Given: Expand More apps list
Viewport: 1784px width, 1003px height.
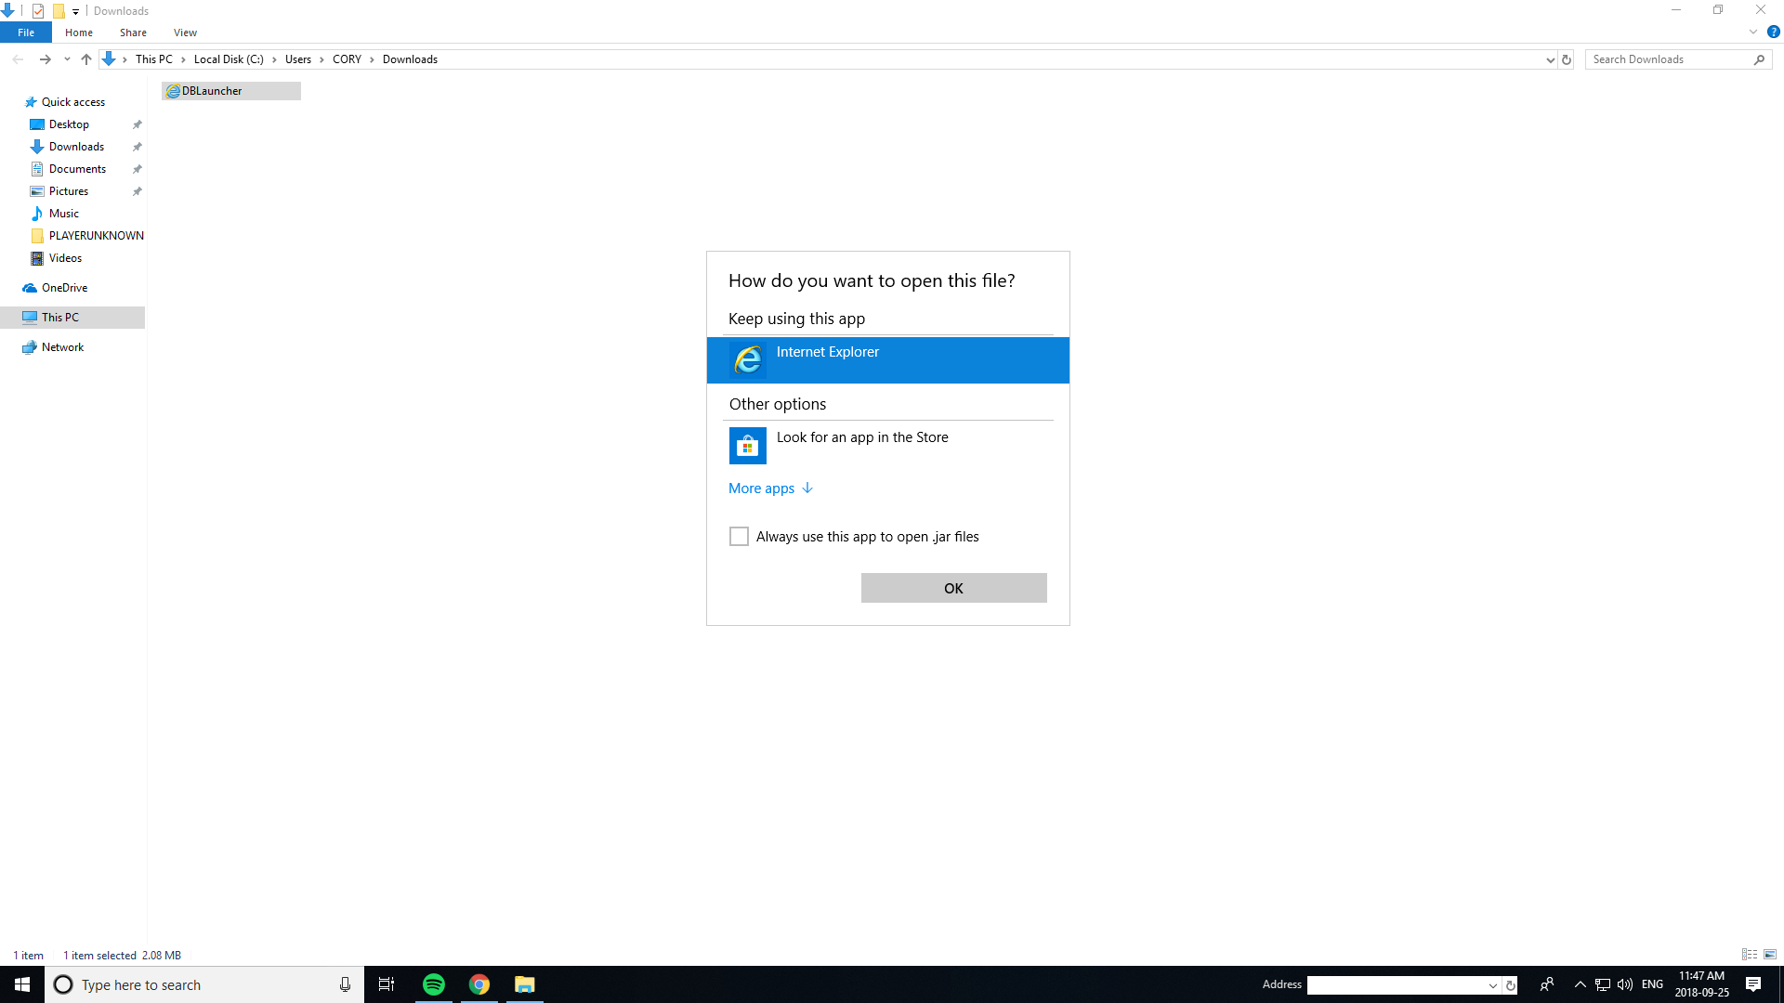Looking at the screenshot, I should click(771, 488).
